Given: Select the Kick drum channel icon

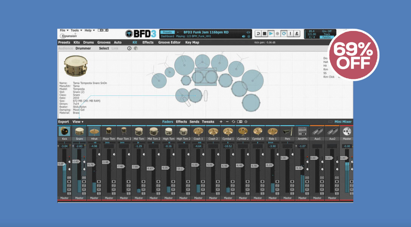Looking at the screenshot, I should 64,132.
